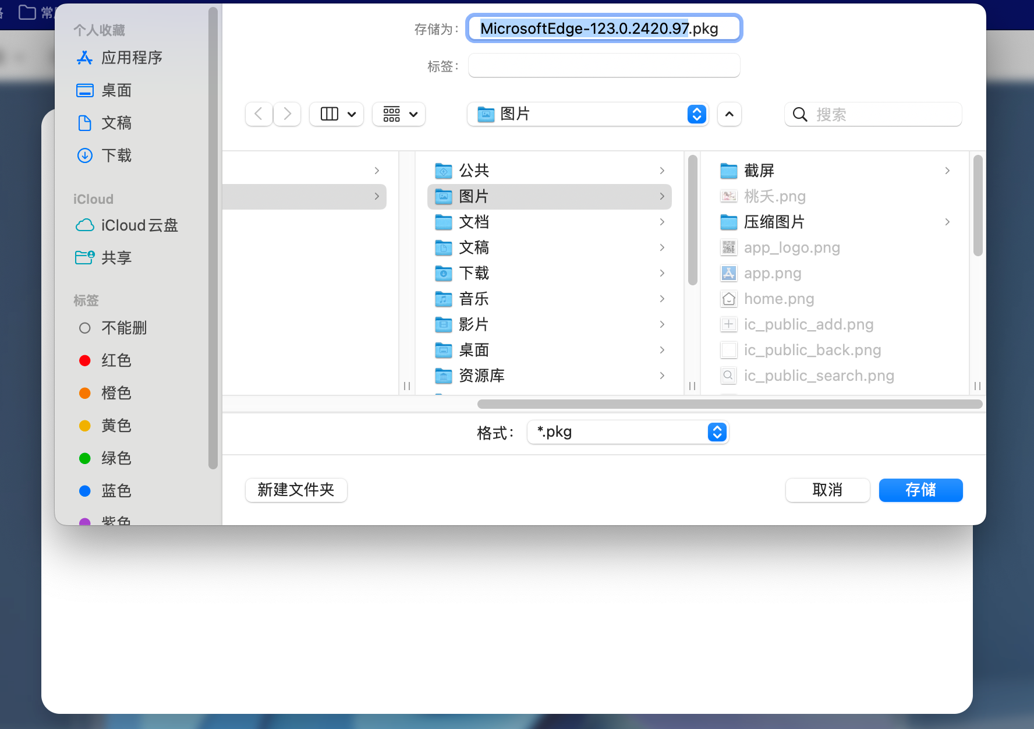Click the 新建文件夹 button

296,490
